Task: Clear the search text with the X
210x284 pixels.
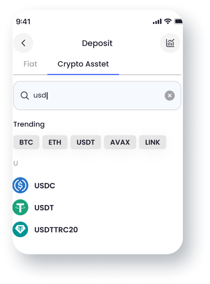Action: (169, 96)
